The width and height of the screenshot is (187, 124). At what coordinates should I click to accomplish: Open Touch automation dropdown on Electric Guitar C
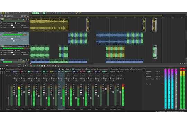coord(29,25)
